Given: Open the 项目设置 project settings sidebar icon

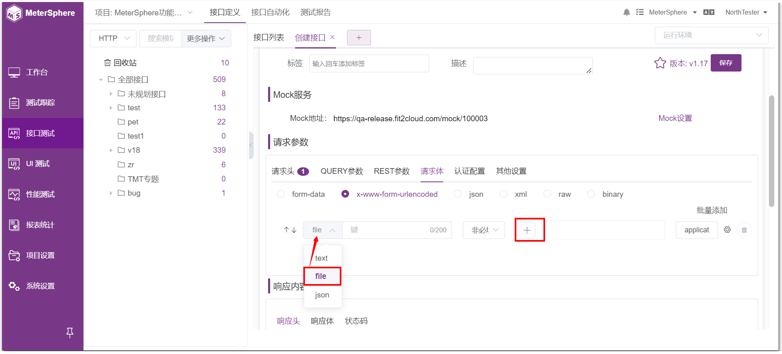Looking at the screenshot, I should (x=14, y=255).
